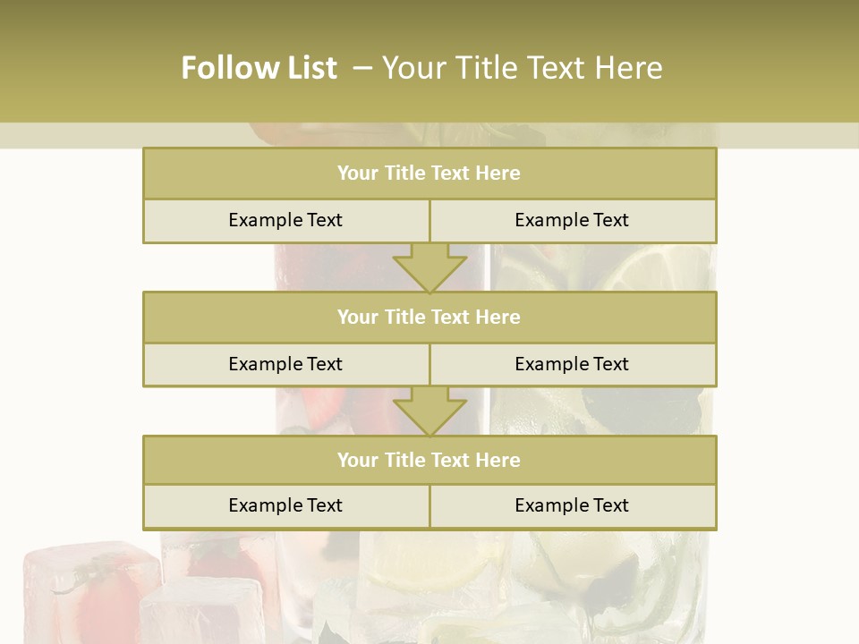Select "Your Title Text Here" in top banner
This screenshot has height=644, width=859.
522,68
